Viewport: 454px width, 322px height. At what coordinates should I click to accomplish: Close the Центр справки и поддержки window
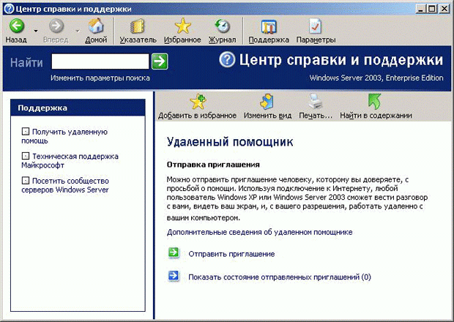[x=444, y=9]
